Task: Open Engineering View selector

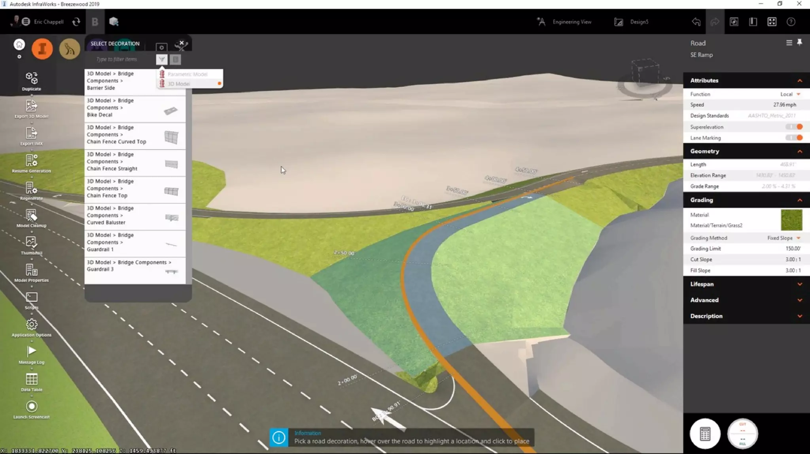Action: pyautogui.click(x=565, y=22)
